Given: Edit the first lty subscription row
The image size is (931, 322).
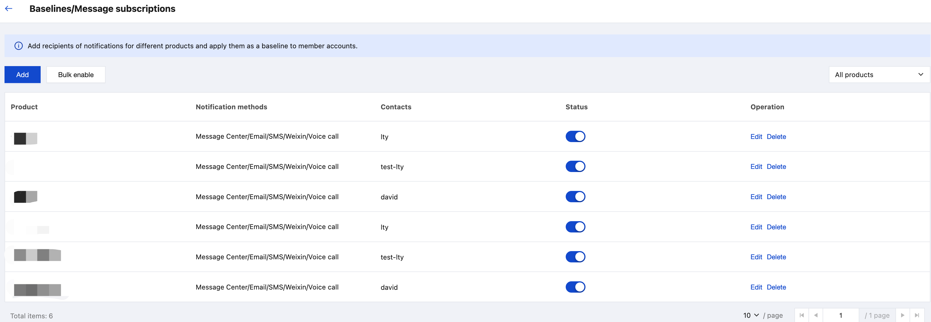Looking at the screenshot, I should pyautogui.click(x=756, y=137).
